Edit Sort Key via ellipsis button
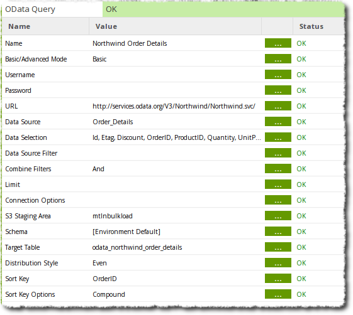Image resolution: width=353 pixels, height=315 pixels. (x=278, y=279)
